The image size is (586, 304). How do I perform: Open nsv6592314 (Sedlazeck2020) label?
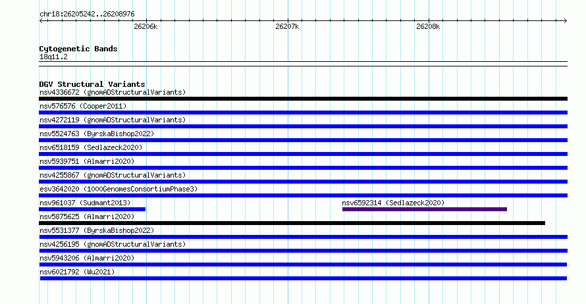(393, 203)
